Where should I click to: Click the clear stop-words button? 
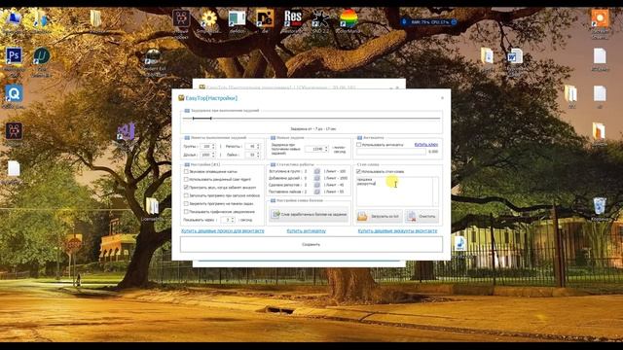pyautogui.click(x=421, y=216)
